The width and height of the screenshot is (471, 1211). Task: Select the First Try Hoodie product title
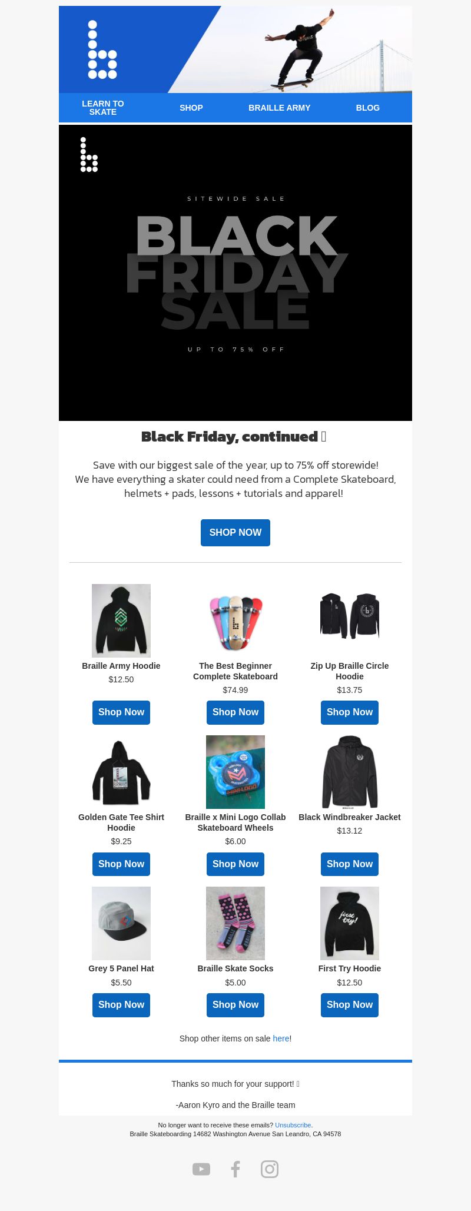[x=350, y=968]
